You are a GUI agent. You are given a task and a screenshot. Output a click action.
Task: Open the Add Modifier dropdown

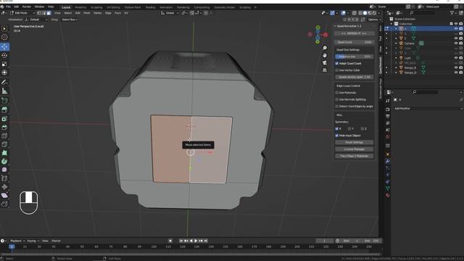[x=428, y=108]
